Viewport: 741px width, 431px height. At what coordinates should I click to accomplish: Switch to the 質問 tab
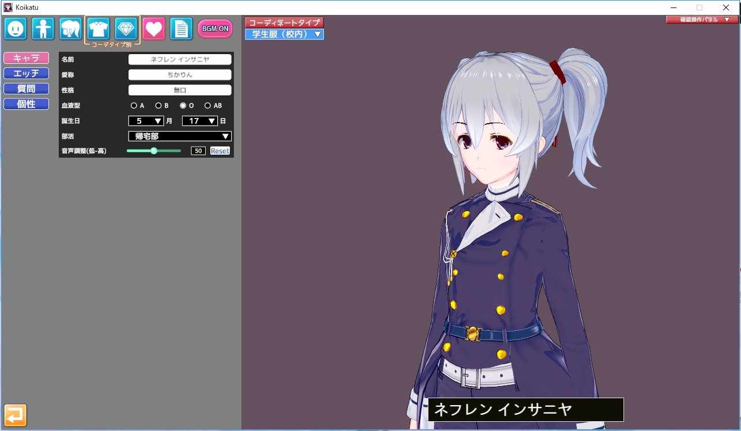[x=26, y=89]
